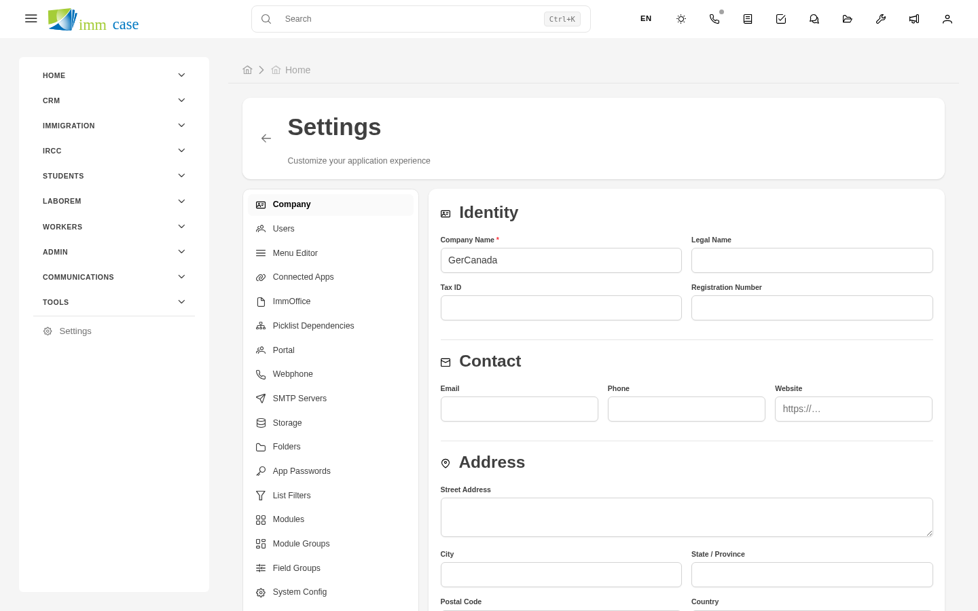Open the System Config settings tab
The height and width of the screenshot is (611, 978).
click(x=331, y=592)
